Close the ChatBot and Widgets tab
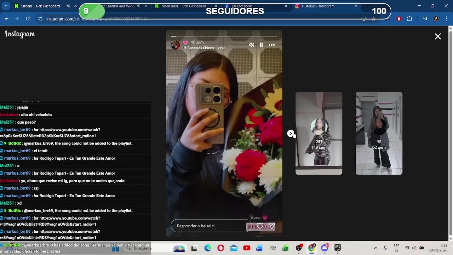Image resolution: width=453 pixels, height=255 pixels. (x=145, y=6)
